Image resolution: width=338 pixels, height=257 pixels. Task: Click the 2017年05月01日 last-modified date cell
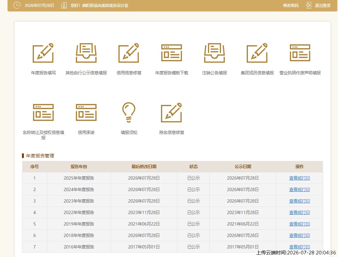(144, 247)
